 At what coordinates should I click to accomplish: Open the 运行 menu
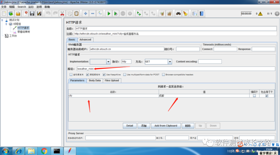coord(31,7)
